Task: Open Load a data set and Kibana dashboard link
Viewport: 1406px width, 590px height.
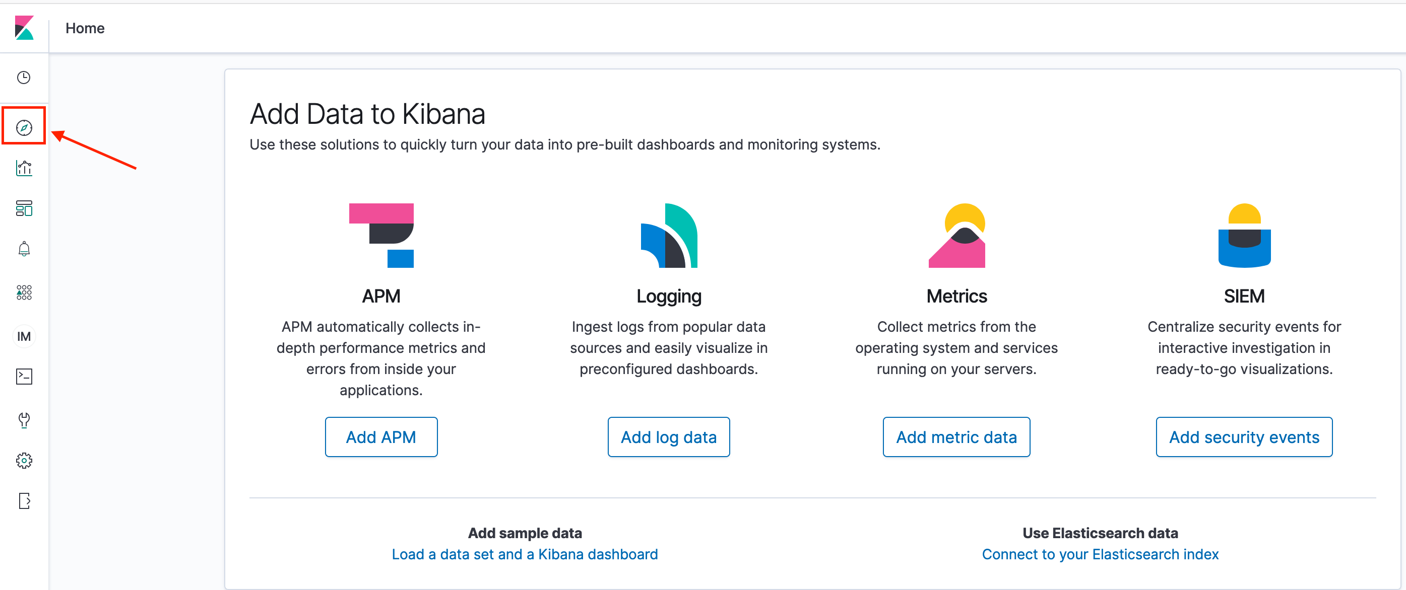Action: [525, 554]
